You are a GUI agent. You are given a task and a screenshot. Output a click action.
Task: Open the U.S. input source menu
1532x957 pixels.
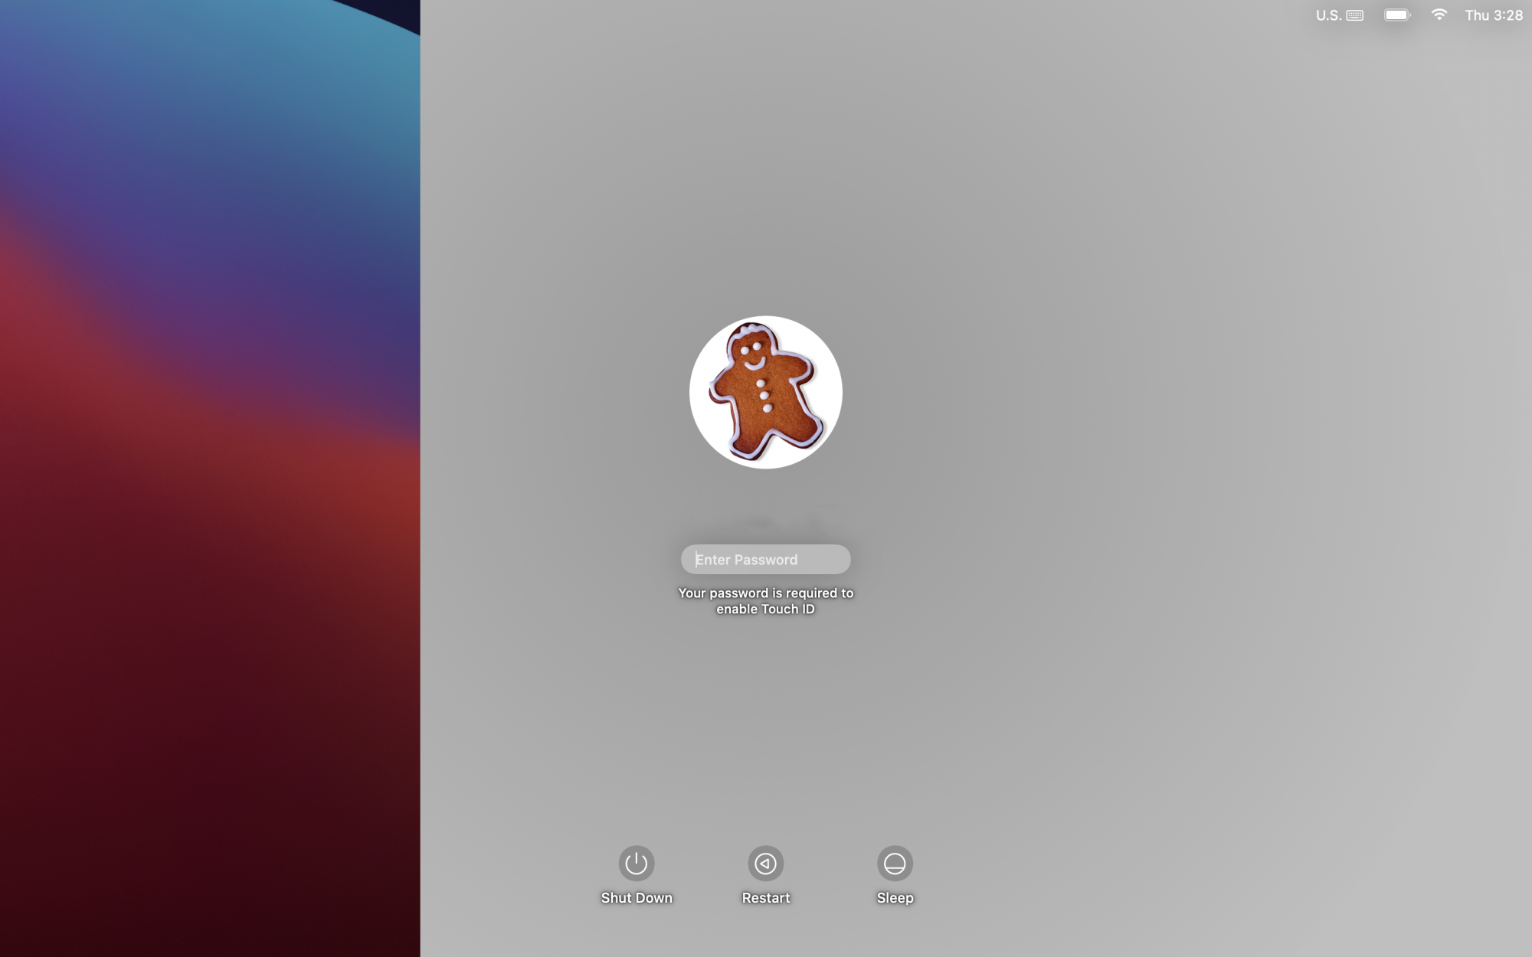point(1328,15)
